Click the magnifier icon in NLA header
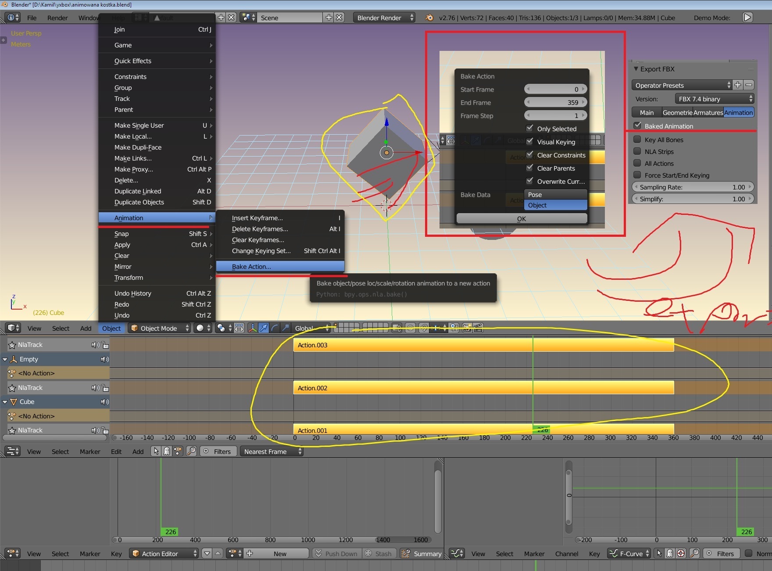The image size is (772, 571). [191, 451]
